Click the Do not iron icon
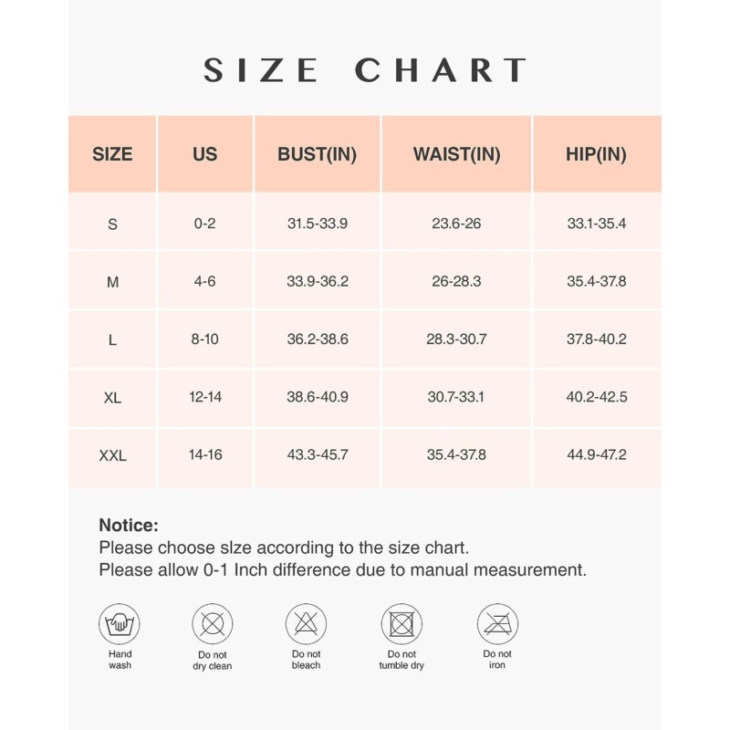This screenshot has height=730, width=730. [x=497, y=624]
